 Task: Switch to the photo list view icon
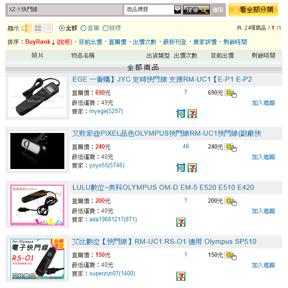coord(28,28)
